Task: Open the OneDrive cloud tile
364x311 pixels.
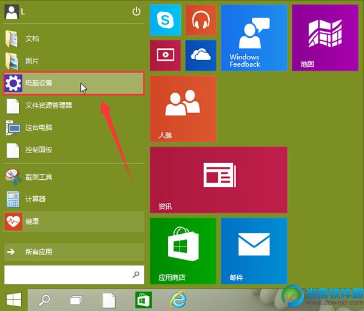Action: [201, 55]
